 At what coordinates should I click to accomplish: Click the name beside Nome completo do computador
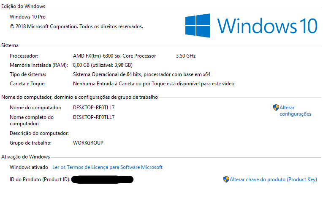[94, 117]
